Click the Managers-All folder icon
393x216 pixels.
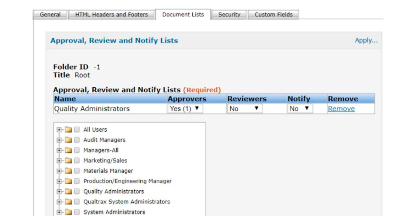(x=68, y=150)
